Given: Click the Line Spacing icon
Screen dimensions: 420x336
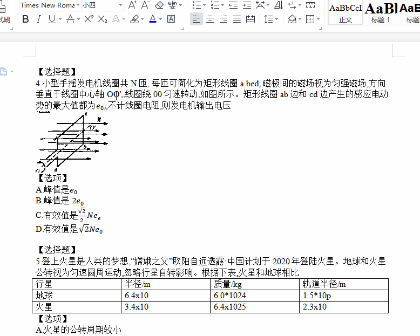Looking at the screenshot, I should coord(268,19).
